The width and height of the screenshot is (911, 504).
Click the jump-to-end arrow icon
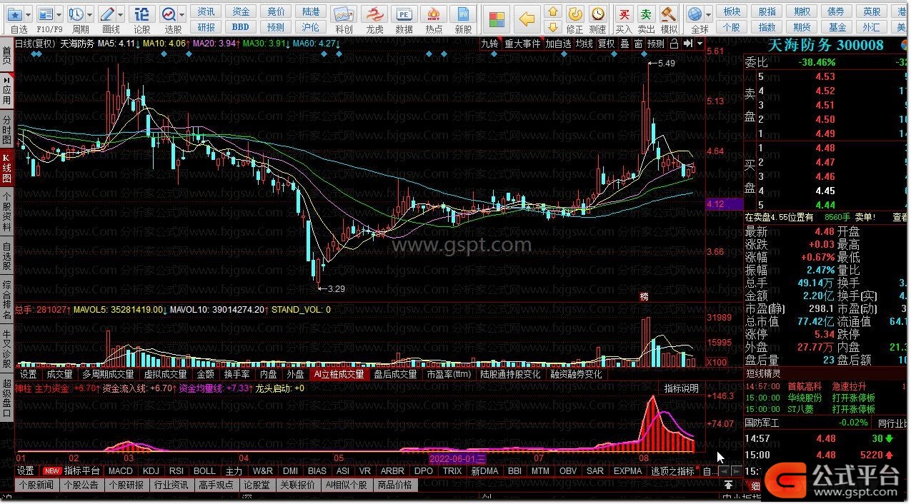coord(688,44)
